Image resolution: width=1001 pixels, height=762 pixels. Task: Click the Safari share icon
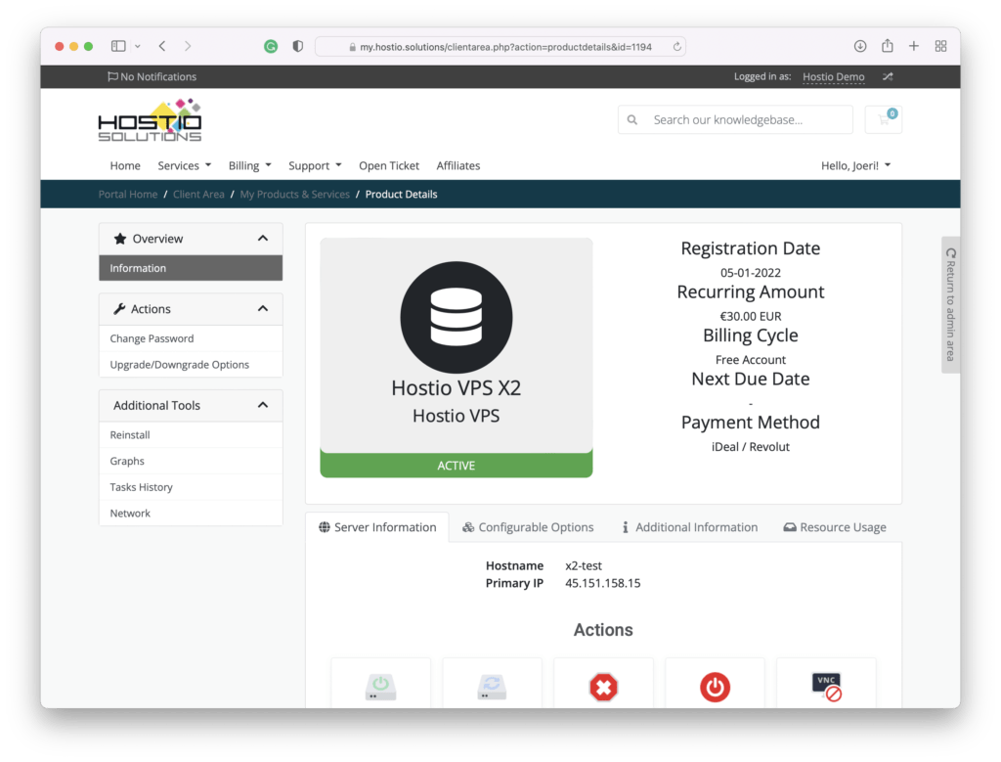tap(888, 45)
